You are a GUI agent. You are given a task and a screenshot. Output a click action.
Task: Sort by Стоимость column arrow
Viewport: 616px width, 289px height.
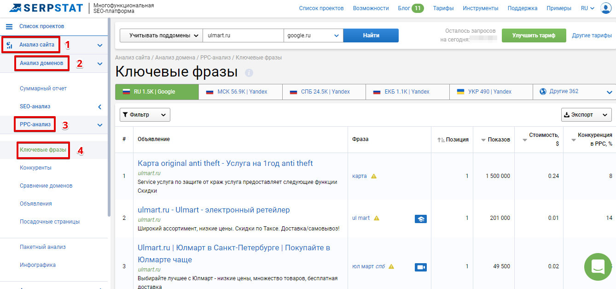(525, 140)
